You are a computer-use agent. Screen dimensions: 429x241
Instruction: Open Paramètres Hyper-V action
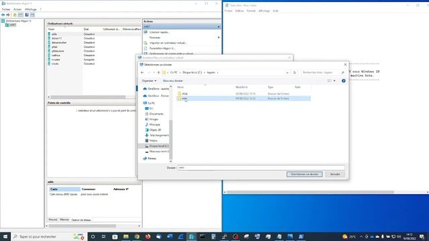coord(162,48)
